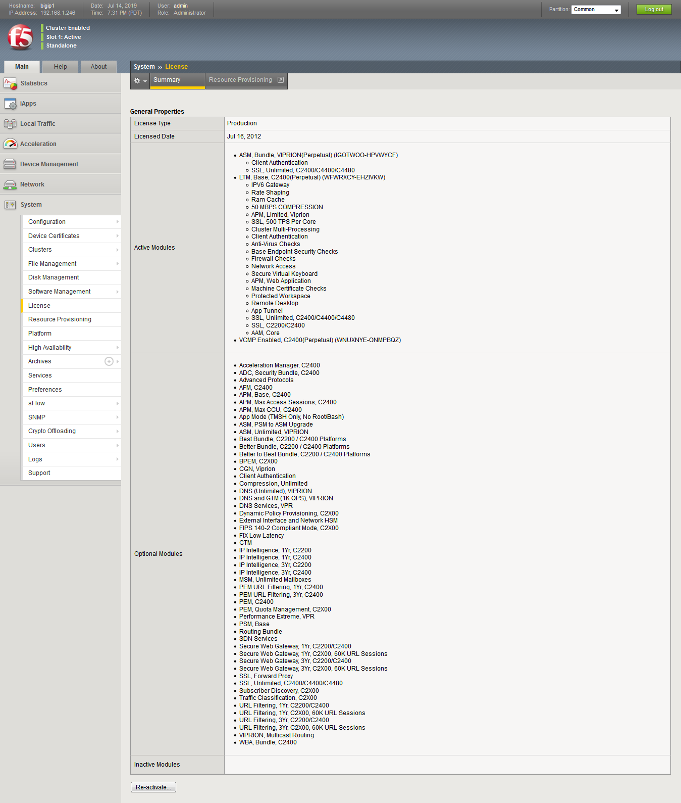
Task: Expand the Crypto Offloading submenu arrow
Action: (x=118, y=431)
